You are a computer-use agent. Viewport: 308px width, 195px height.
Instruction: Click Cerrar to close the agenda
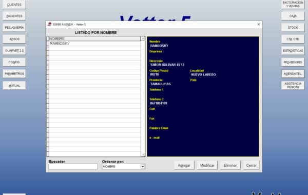[251, 165]
